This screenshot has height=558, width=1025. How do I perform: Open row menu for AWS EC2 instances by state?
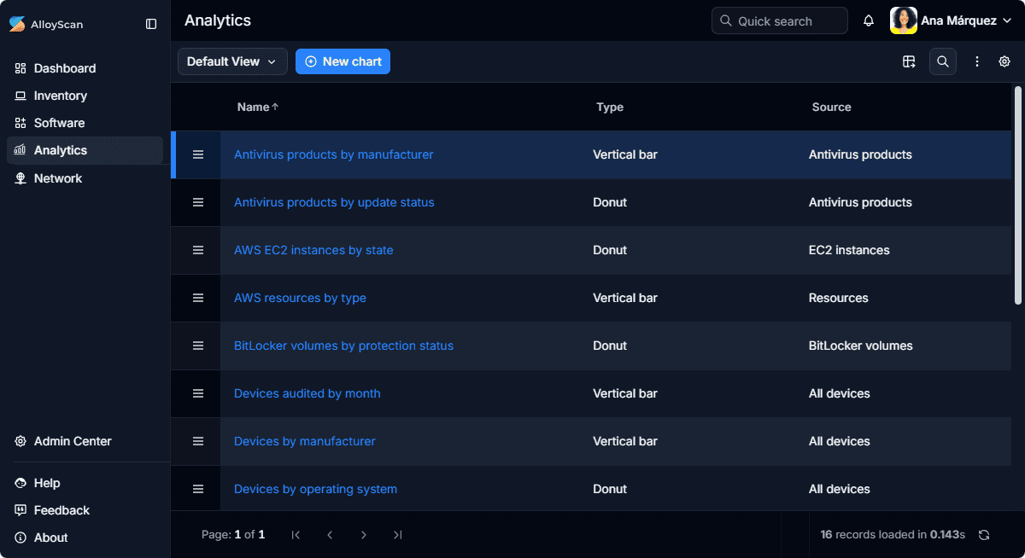[198, 250]
